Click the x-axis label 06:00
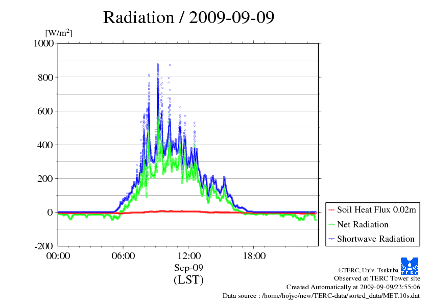This screenshot has height=304, width=430. [x=123, y=256]
